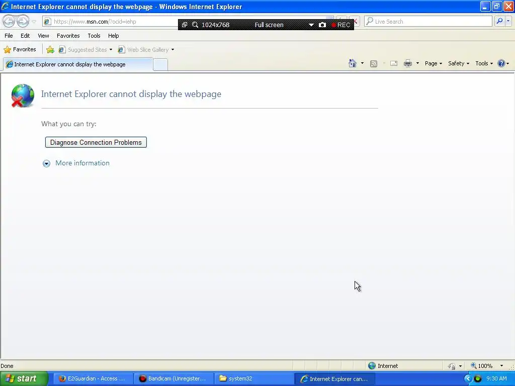Click Protected Mode lock status icon
515x386 pixels.
452,366
